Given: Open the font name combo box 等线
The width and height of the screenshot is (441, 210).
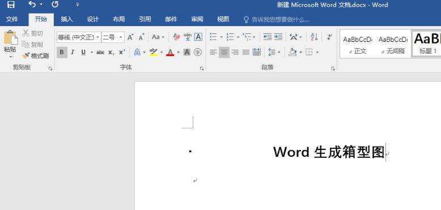Looking at the screenshot, I should (x=79, y=37).
